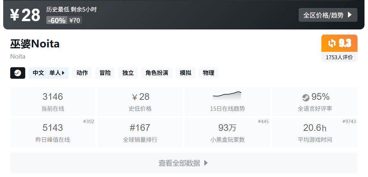Open the 全语言好评率 stat card label
The height and width of the screenshot is (177, 368).
click(x=315, y=109)
